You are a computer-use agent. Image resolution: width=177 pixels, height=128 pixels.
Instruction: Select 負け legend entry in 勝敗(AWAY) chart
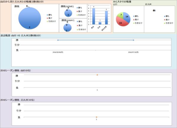(80, 25)
